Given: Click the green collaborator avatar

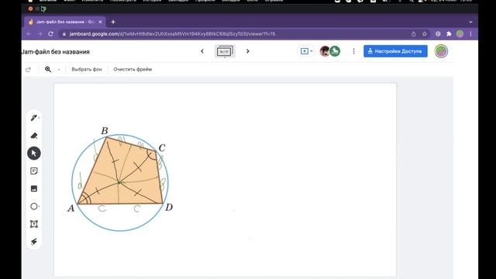Looking at the screenshot, I should coord(335,51).
